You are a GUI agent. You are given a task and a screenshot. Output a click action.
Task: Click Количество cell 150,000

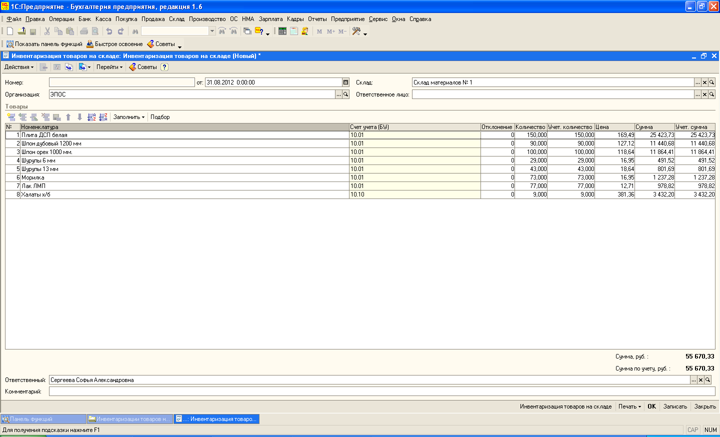[x=531, y=135]
